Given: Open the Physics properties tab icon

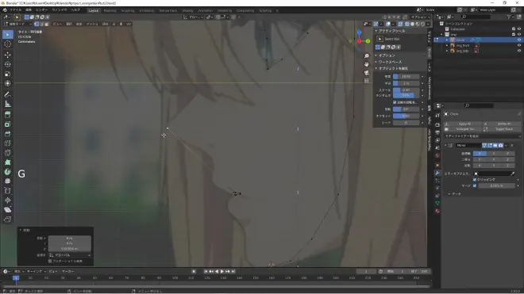Looking at the screenshot, I should click(437, 189).
